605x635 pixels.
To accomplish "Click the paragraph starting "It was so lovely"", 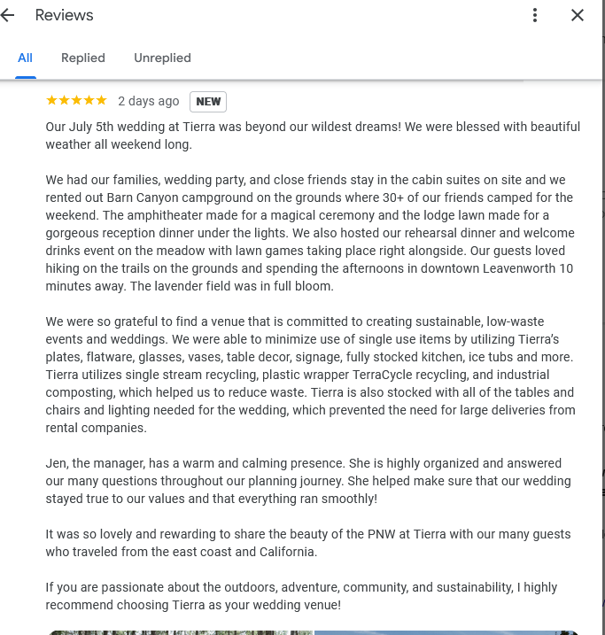I will pos(308,543).
